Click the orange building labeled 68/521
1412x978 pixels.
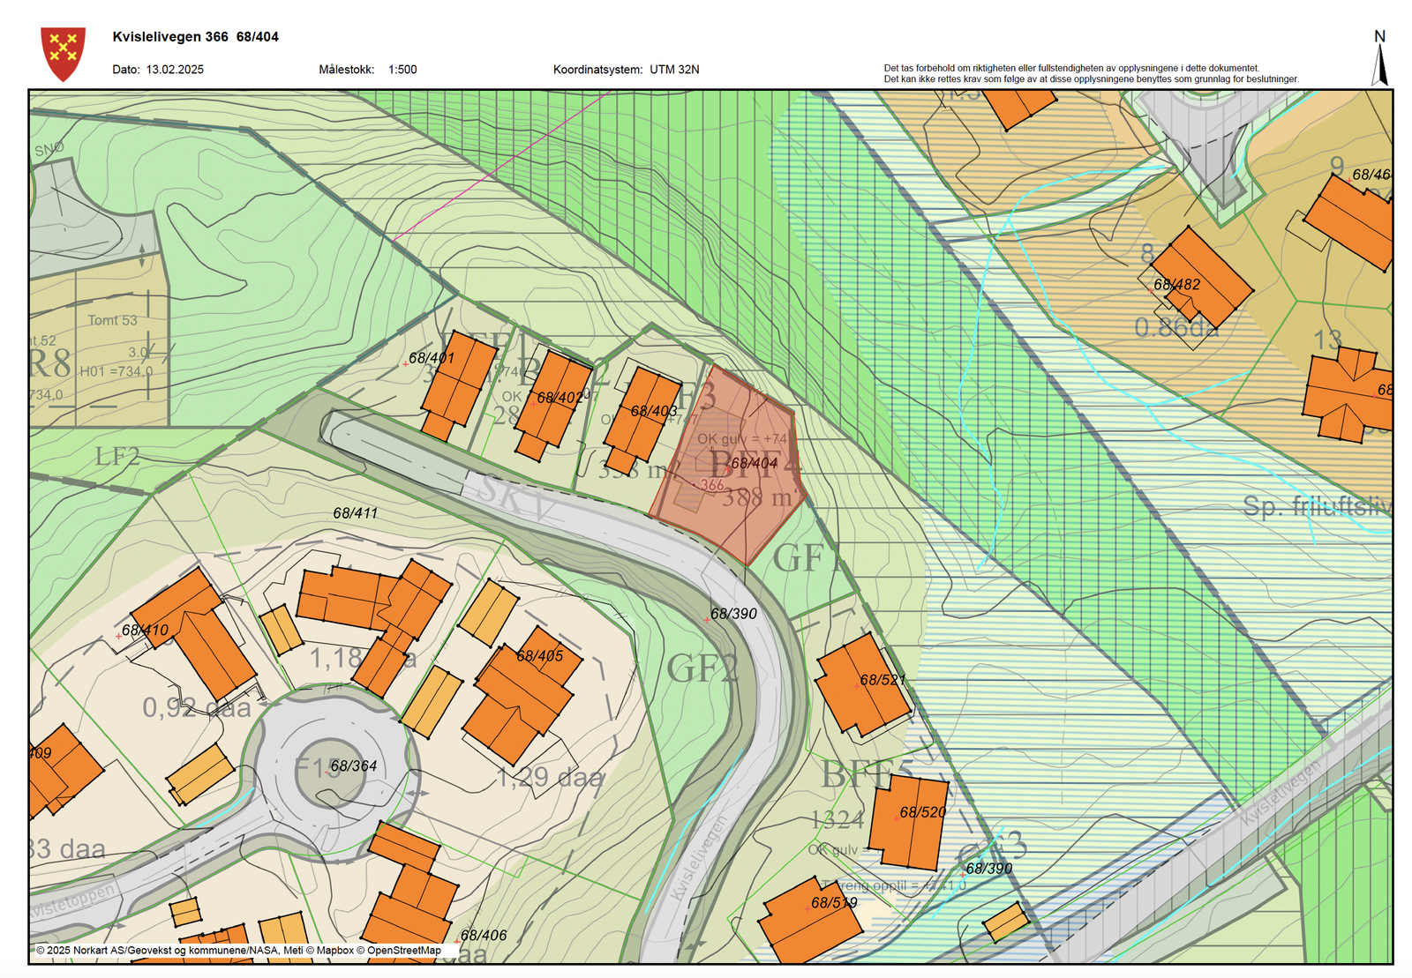pyautogui.click(x=863, y=686)
